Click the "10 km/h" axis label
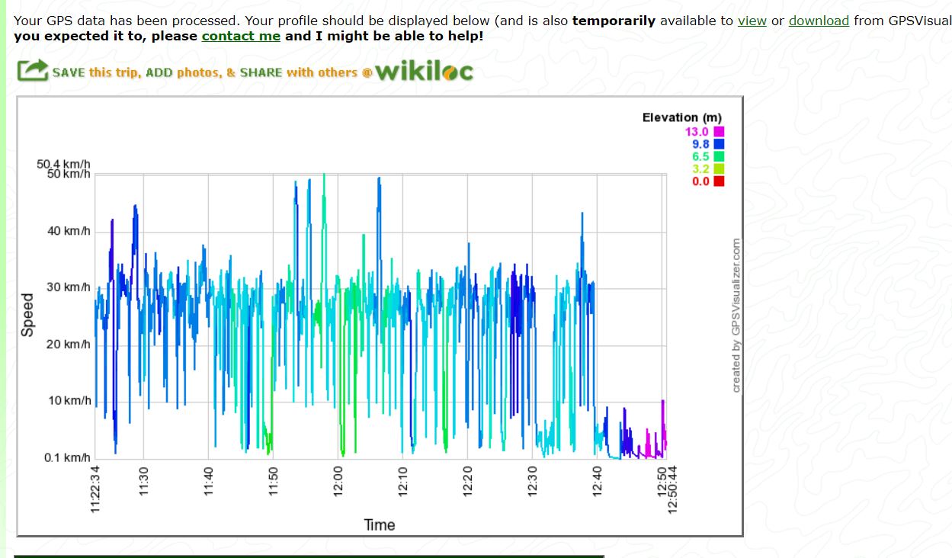 [x=69, y=401]
